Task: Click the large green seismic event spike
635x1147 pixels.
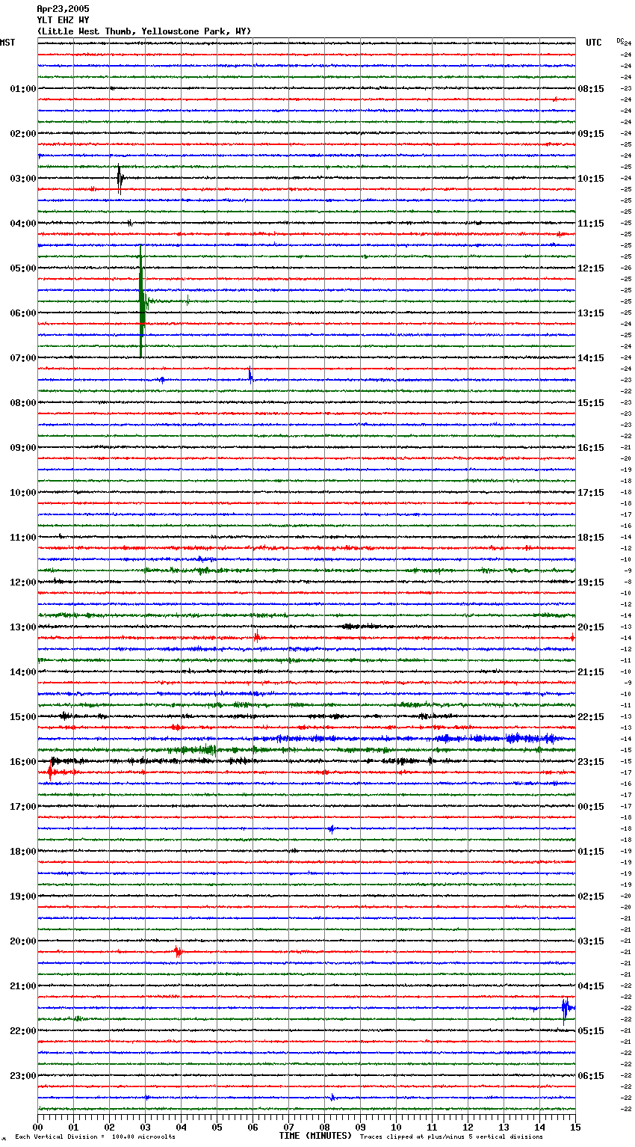Action: 141,301
